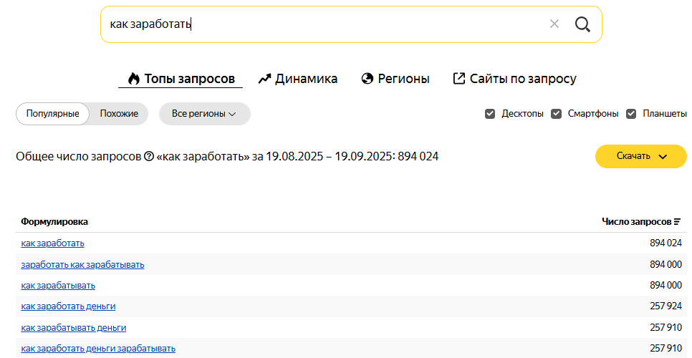Click the magnifying glass search icon
Viewport: 692px width, 358px height.
pyautogui.click(x=582, y=24)
